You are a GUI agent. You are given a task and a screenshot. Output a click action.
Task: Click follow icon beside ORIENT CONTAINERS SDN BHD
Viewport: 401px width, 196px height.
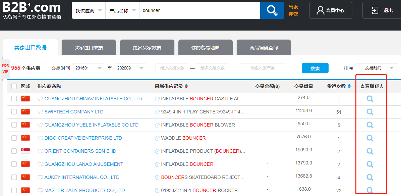41,151
